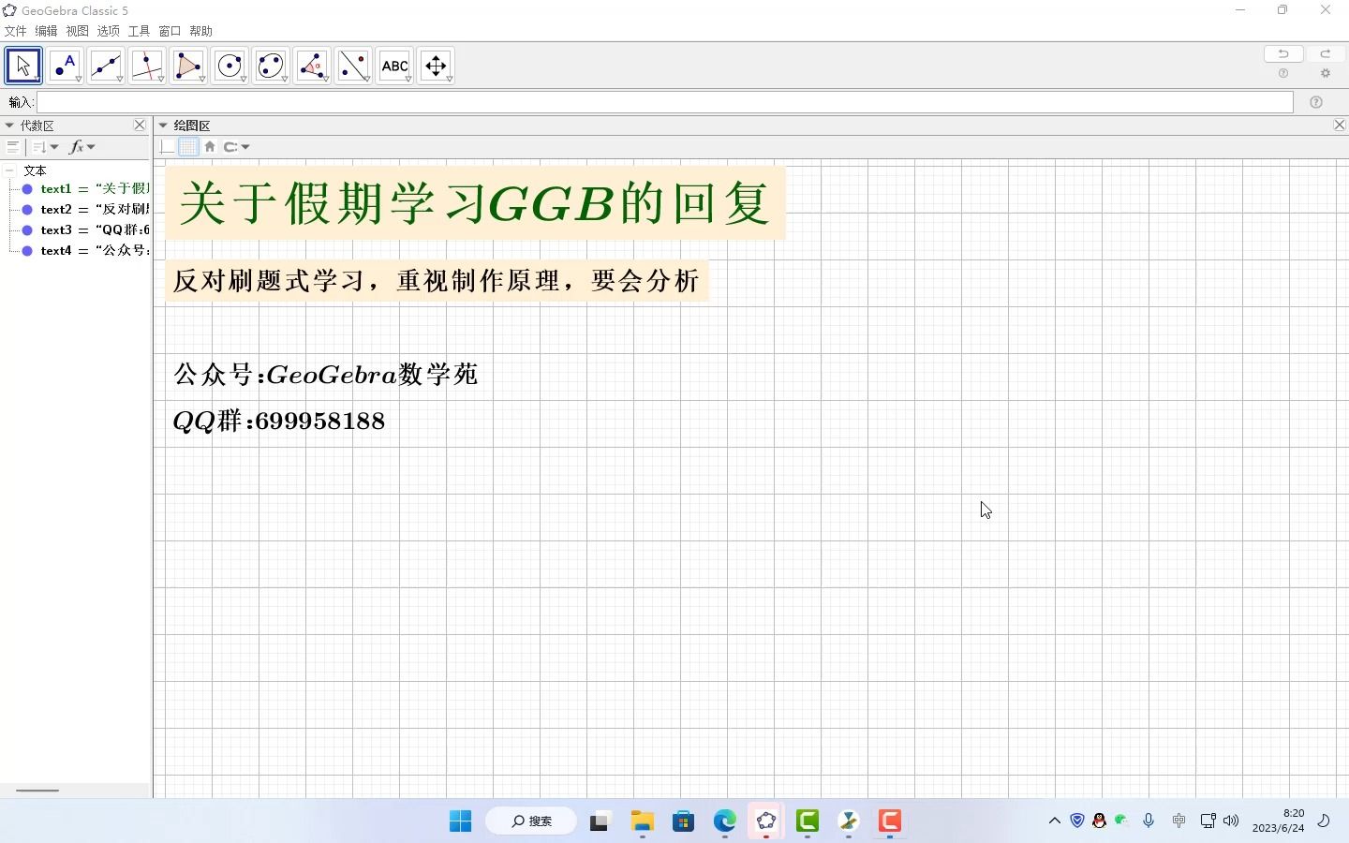Open the 文件 menu

click(x=15, y=31)
